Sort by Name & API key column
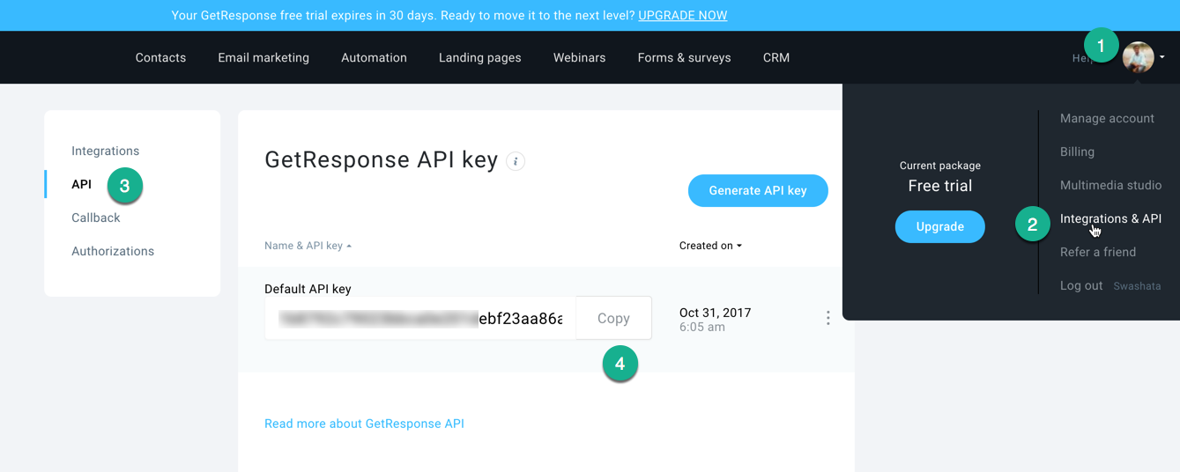Viewport: 1180px width, 472px height. [x=308, y=246]
